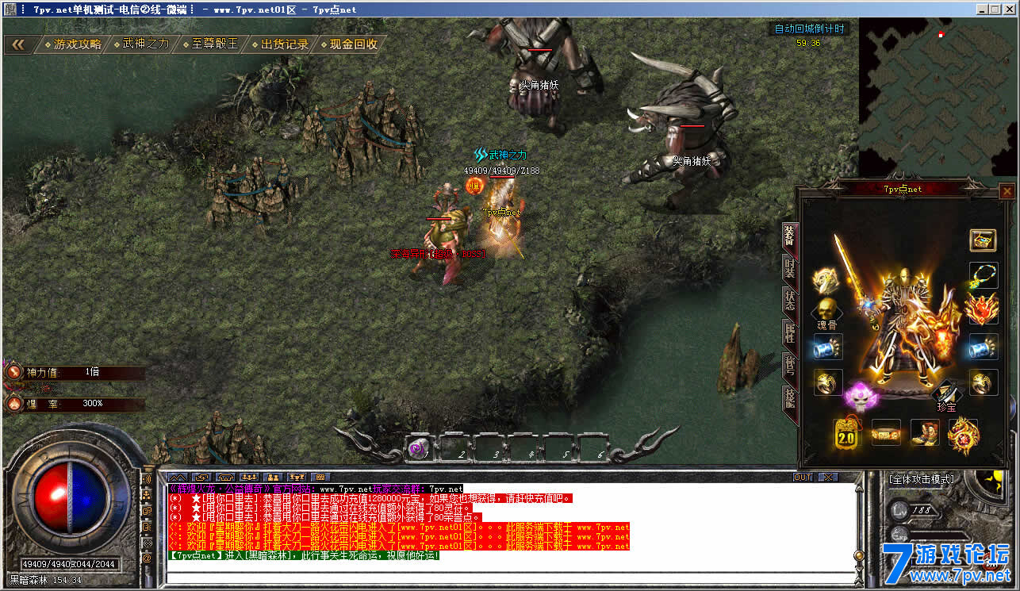Select the purple lotus skull item

860,396
